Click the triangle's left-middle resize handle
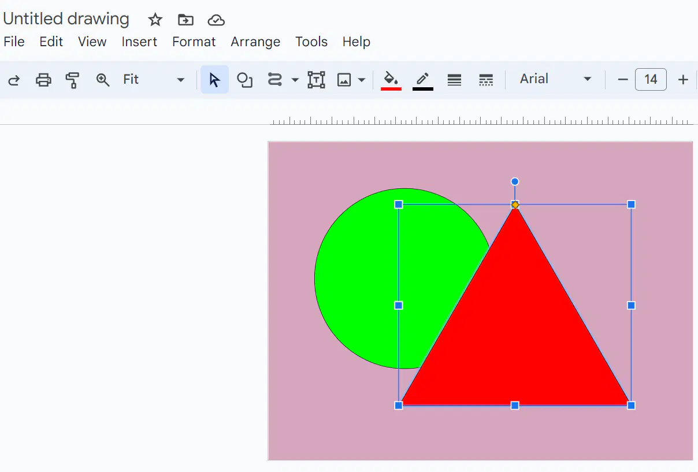The width and height of the screenshot is (698, 472). click(x=399, y=305)
